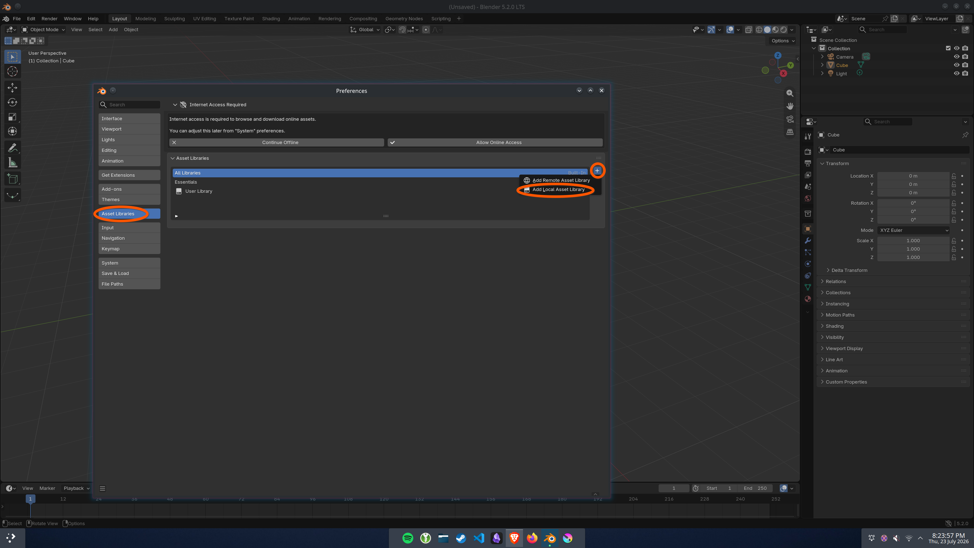Screen dimensions: 974x548
Task: Activate the Add Cube tool
Action: tap(12, 179)
